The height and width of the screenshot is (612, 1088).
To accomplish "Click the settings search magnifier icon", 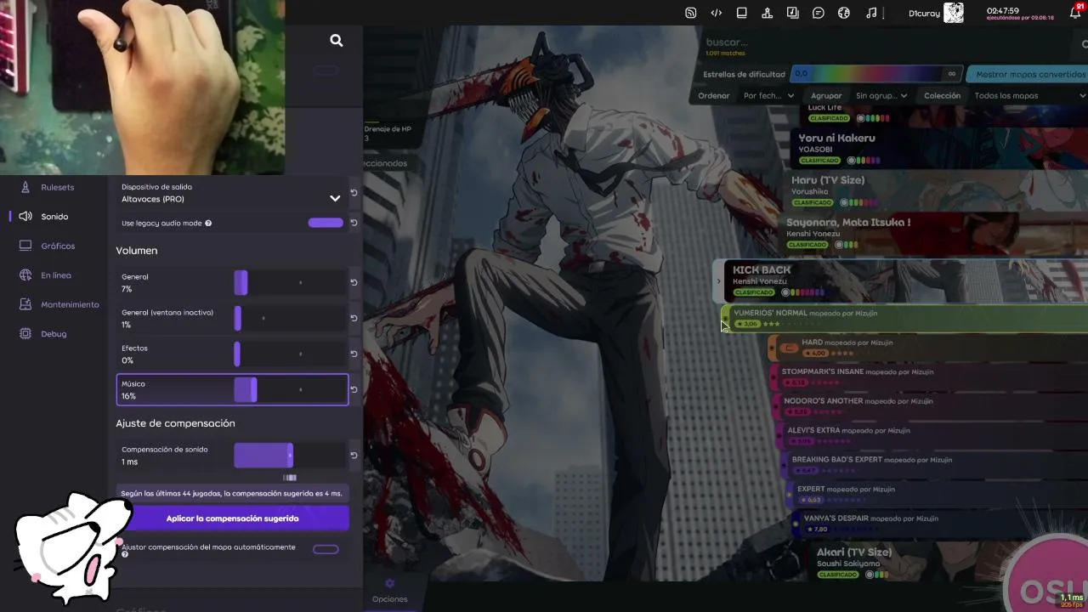I will tap(337, 40).
